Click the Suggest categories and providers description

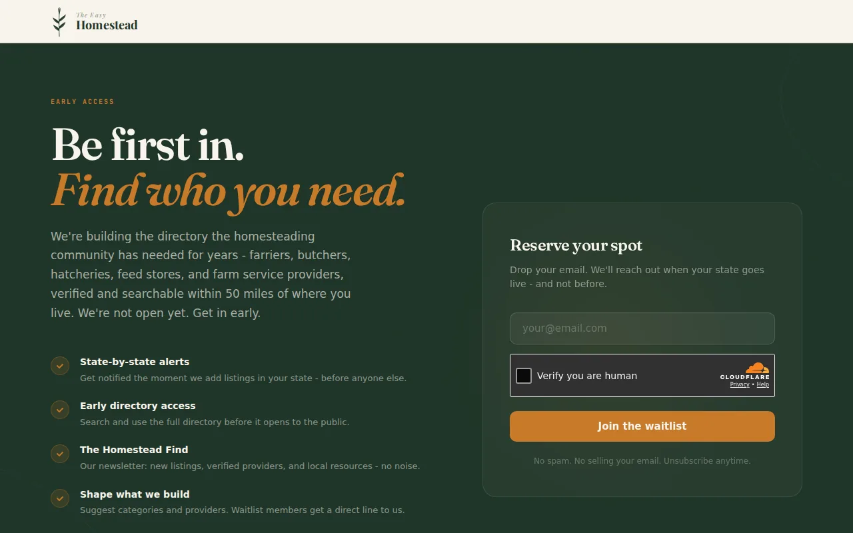243,510
